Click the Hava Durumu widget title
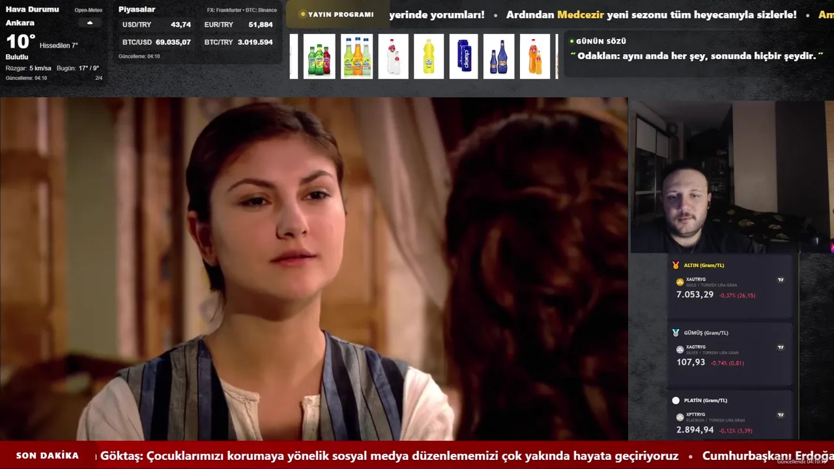Screen dimensions: 834x469 (32, 9)
